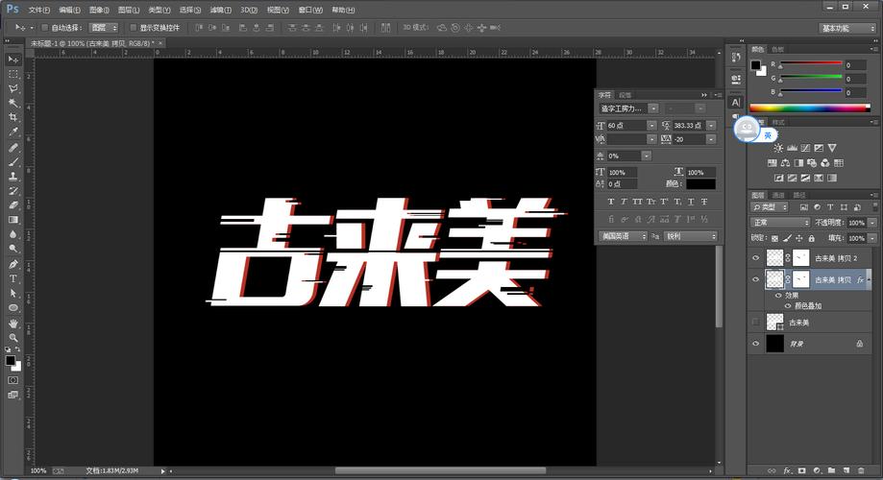Click the text color swatch in Character panel
The width and height of the screenshot is (883, 480).
(700, 184)
